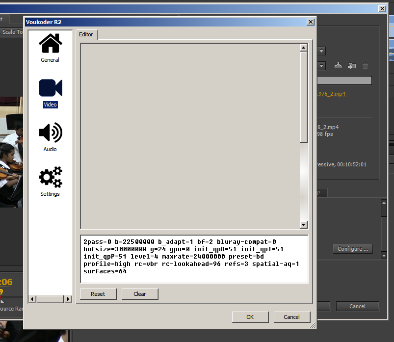Click the Delete Preset trash icon

[x=365, y=66]
